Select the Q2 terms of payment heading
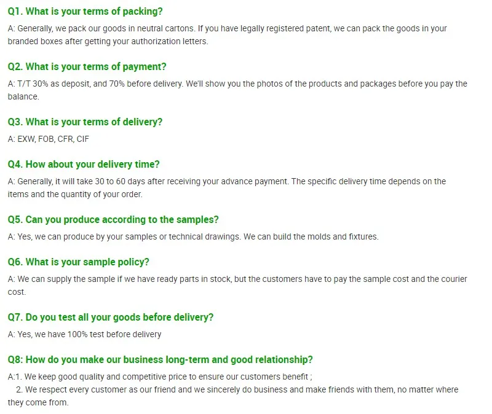 click(x=87, y=66)
